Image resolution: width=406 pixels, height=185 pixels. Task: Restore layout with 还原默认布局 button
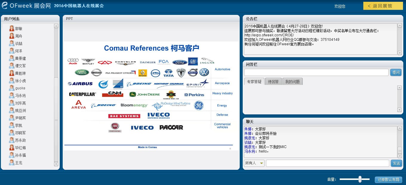pos(388,180)
